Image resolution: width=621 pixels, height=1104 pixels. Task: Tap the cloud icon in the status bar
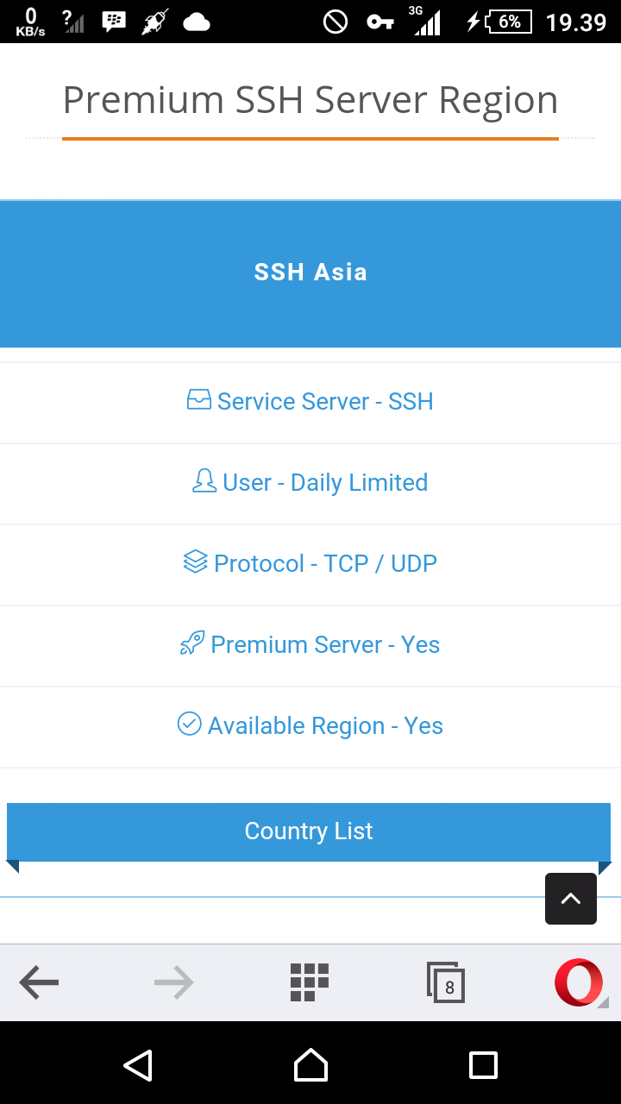pos(197,22)
